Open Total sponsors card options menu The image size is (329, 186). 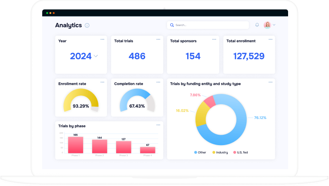(x=214, y=39)
